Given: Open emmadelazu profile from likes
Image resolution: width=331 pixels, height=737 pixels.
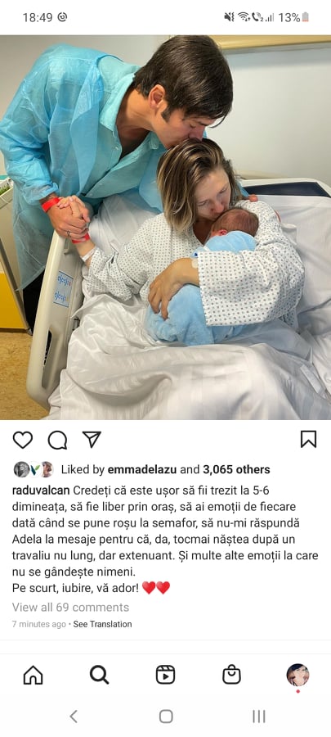Looking at the screenshot, I should [x=142, y=469].
